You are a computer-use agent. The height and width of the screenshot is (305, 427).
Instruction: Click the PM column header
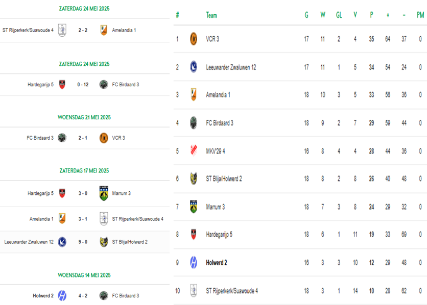point(420,15)
